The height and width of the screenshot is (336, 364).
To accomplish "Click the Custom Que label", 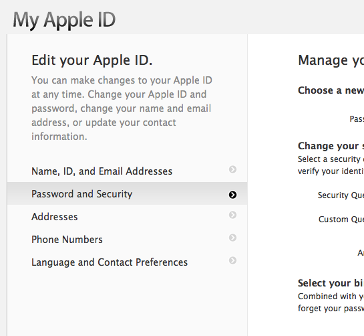I will 341,220.
